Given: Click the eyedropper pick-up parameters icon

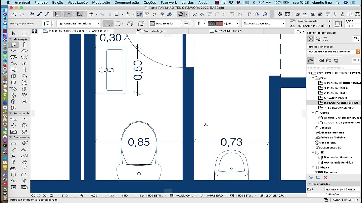Looking at the screenshot, I should coord(39,14).
